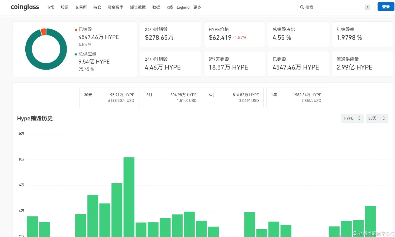Select the 1年 burn summary card
Image resolution: width=395 pixels, height=237 pixels.
(296, 98)
